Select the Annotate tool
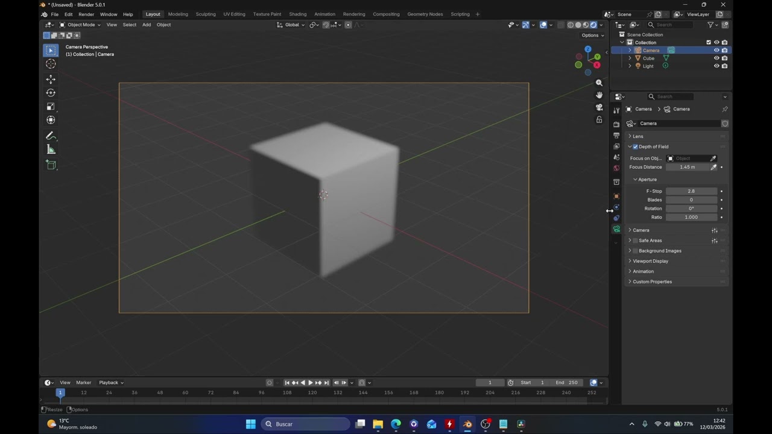772x434 pixels. coord(51,136)
